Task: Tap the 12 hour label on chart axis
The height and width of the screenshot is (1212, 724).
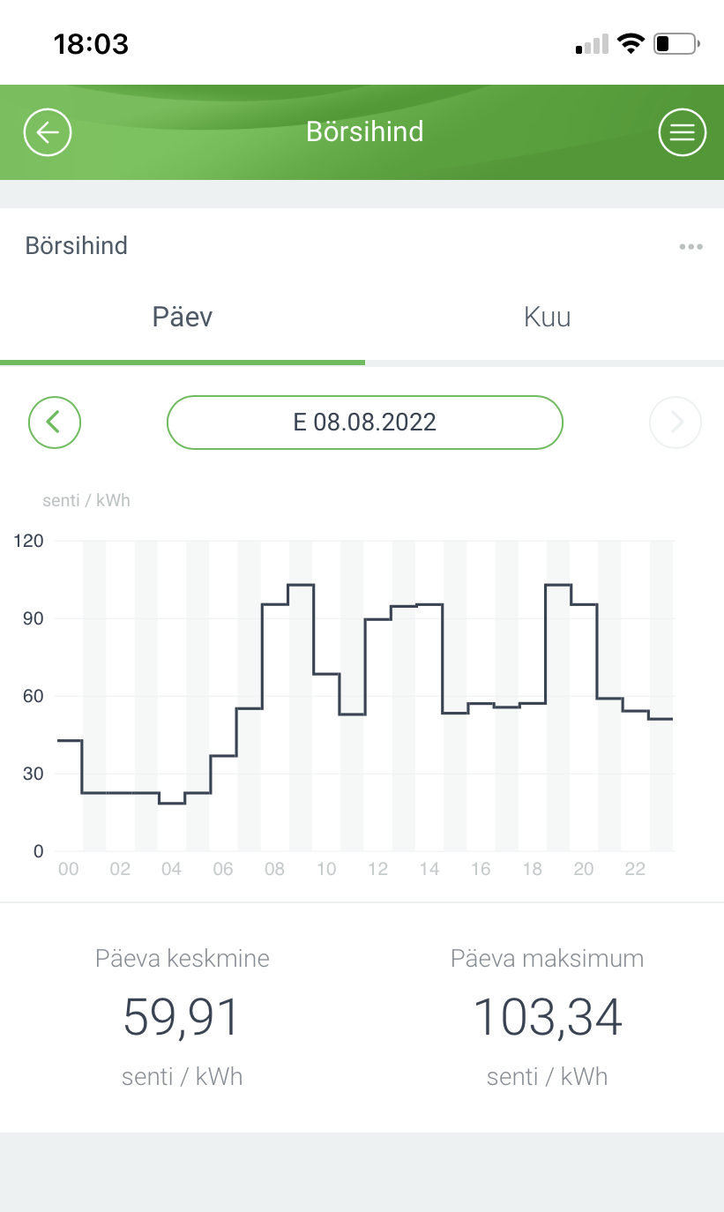Action: (x=377, y=870)
